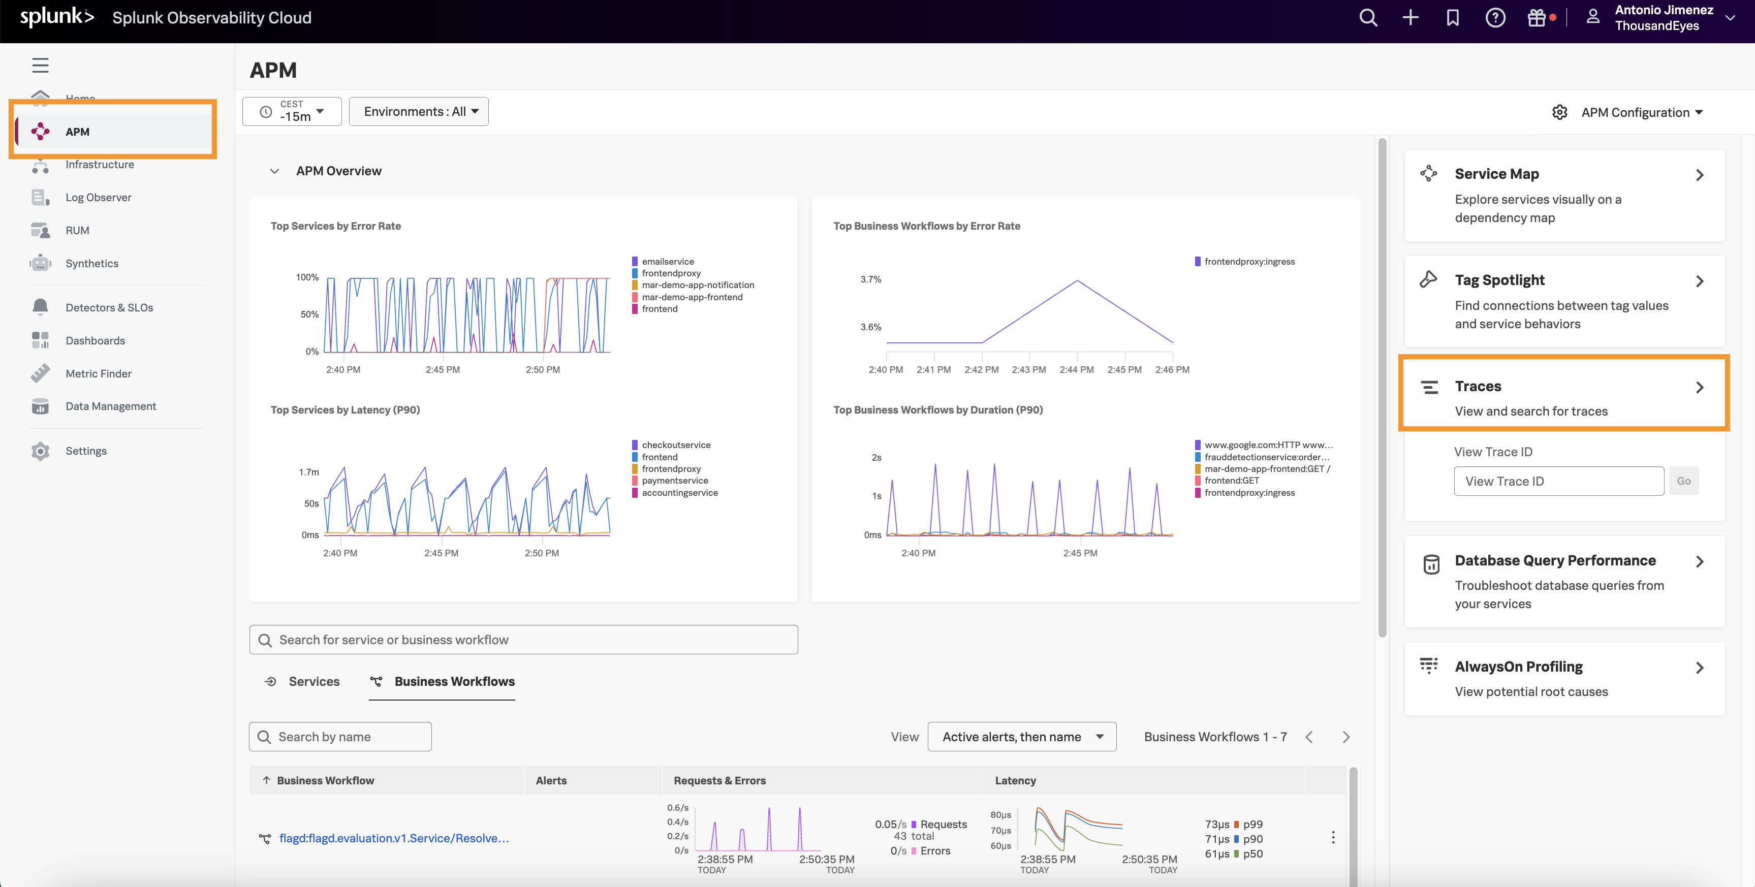The height and width of the screenshot is (887, 1755).
Task: Open the help question mark icon
Action: tap(1495, 18)
